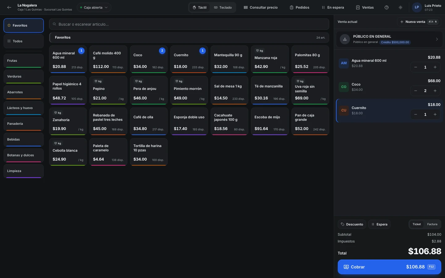Open the Caja abierta dropdown
Viewport: 445px width, 278px height.
pos(94,7)
